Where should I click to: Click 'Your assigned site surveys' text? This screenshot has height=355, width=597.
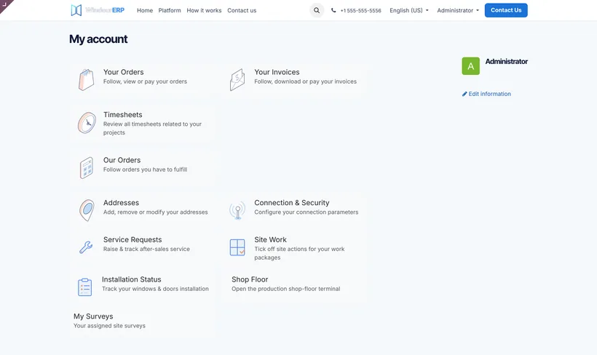pos(109,326)
